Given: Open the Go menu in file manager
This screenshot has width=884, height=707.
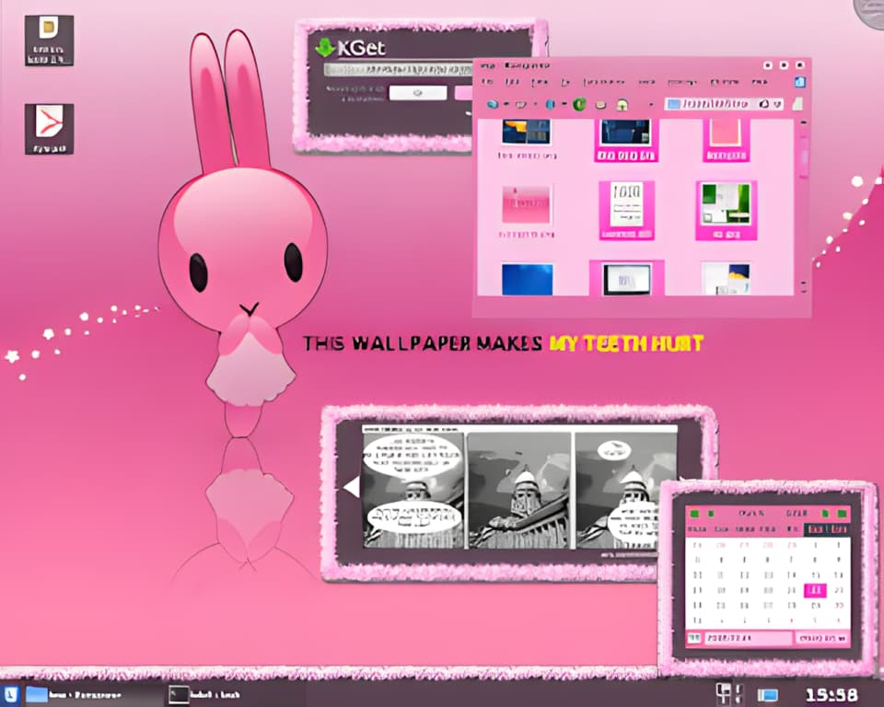Looking at the screenshot, I should point(565,82).
